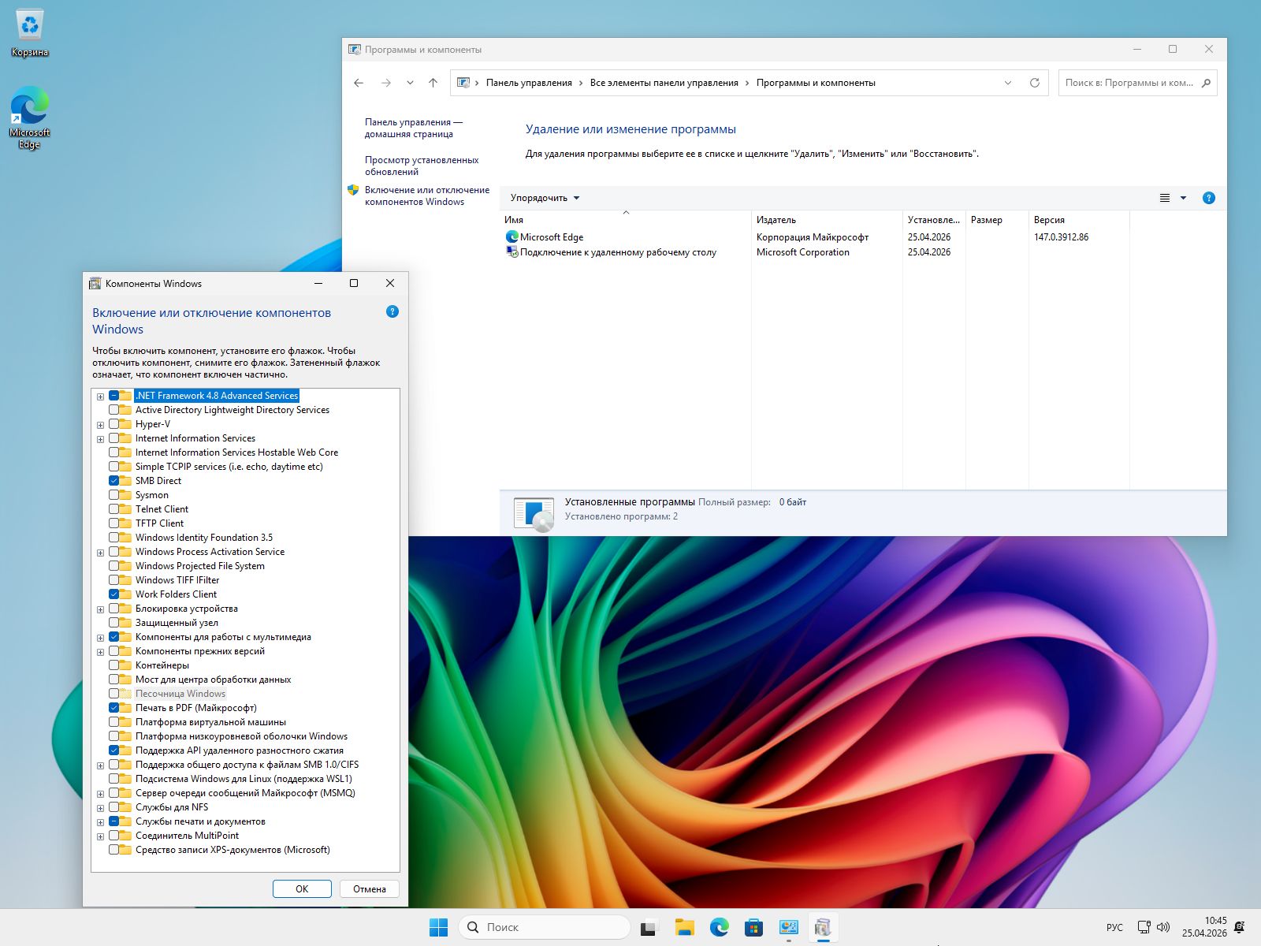Click help icon in Windows Components dialog

click(x=392, y=312)
